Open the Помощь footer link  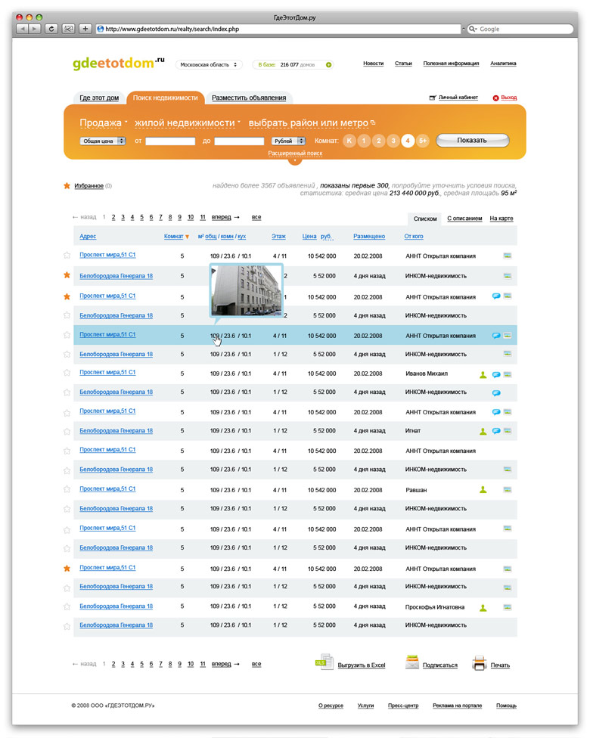pyautogui.click(x=506, y=705)
